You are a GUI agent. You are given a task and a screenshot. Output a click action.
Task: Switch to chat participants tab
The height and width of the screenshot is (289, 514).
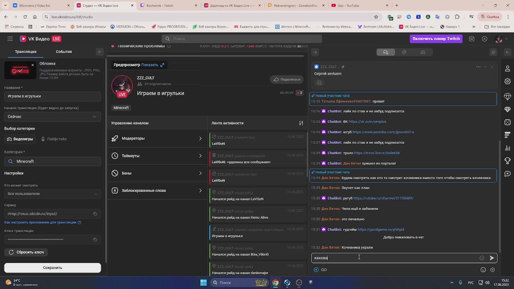pyautogui.click(x=422, y=52)
